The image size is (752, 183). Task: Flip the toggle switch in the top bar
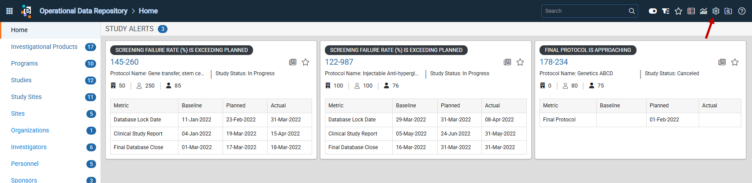click(x=653, y=11)
